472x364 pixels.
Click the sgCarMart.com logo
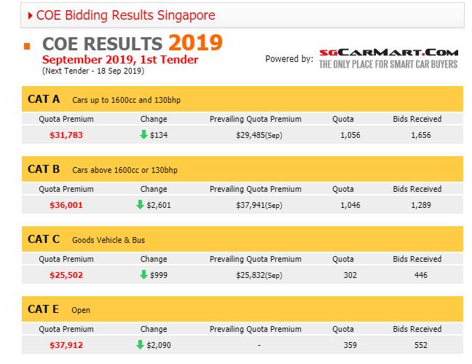tap(388, 58)
